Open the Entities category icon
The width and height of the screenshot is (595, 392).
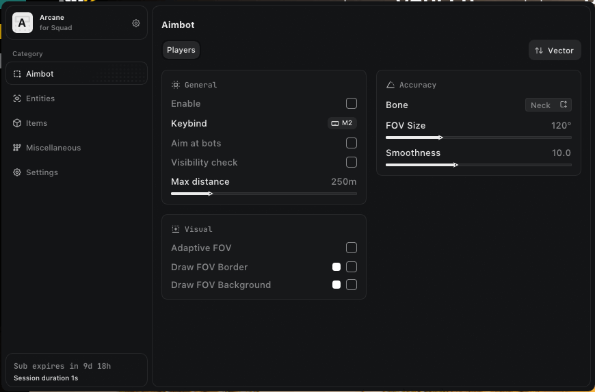pos(17,99)
